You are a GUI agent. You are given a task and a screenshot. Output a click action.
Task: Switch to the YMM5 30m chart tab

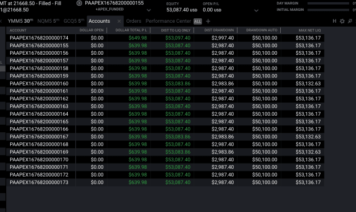[20, 21]
